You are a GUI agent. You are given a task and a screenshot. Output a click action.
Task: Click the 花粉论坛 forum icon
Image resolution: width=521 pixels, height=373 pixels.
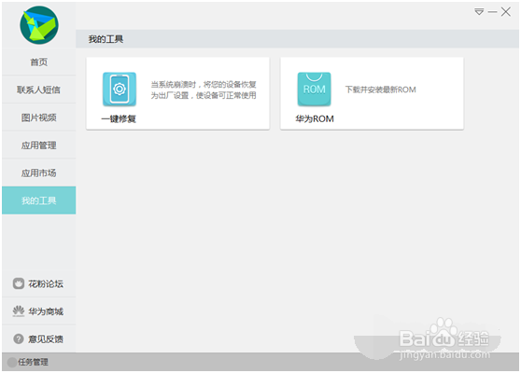(x=19, y=283)
